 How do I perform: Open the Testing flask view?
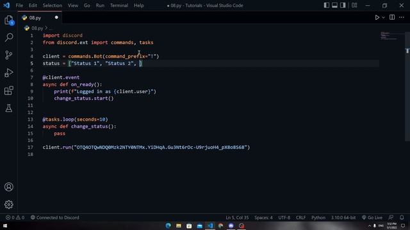coord(8,108)
